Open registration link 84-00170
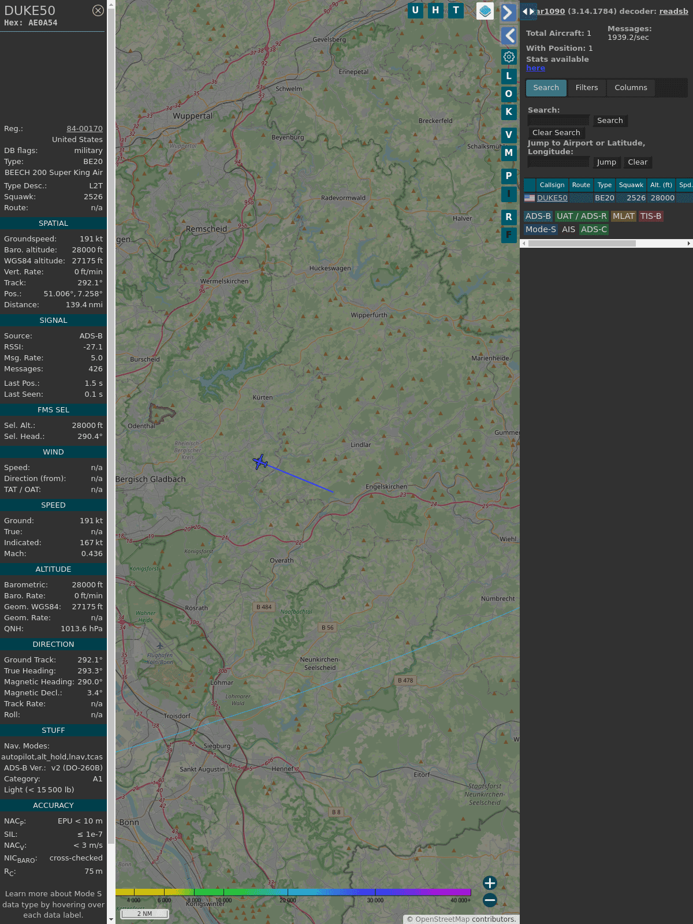Viewport: 693px width, 924px height. click(x=84, y=129)
